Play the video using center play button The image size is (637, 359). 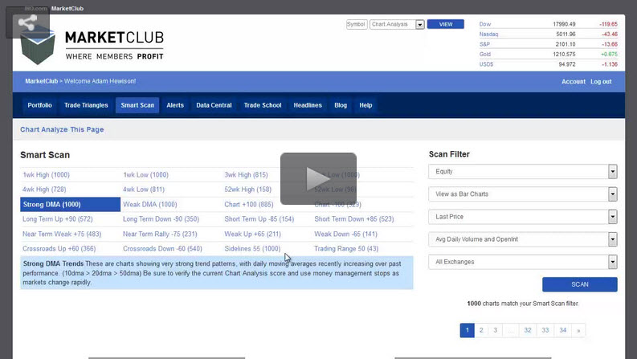click(318, 178)
